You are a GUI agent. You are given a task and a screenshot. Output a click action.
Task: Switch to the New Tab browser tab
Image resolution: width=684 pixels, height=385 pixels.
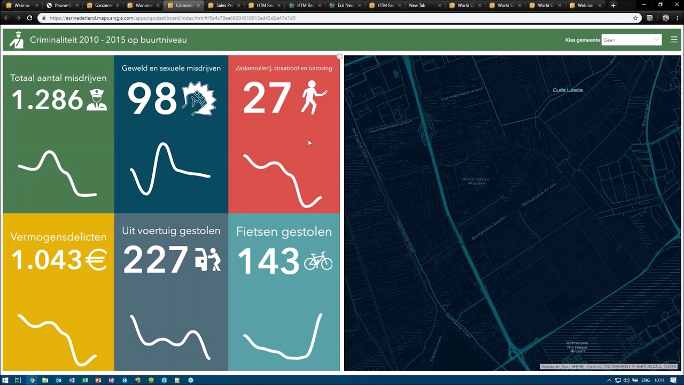pyautogui.click(x=425, y=5)
